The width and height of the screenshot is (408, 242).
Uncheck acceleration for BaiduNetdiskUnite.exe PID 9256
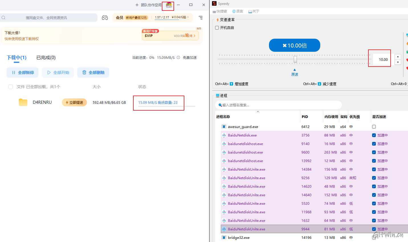pos(374,178)
